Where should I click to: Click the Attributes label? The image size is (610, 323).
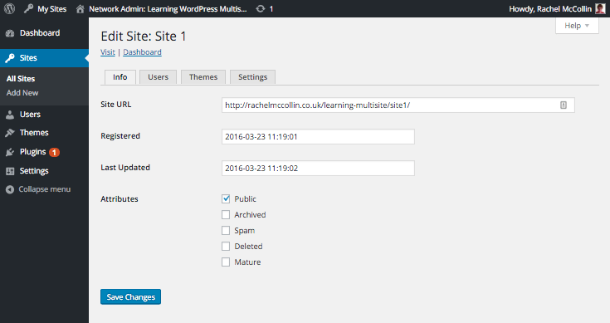pyautogui.click(x=120, y=198)
